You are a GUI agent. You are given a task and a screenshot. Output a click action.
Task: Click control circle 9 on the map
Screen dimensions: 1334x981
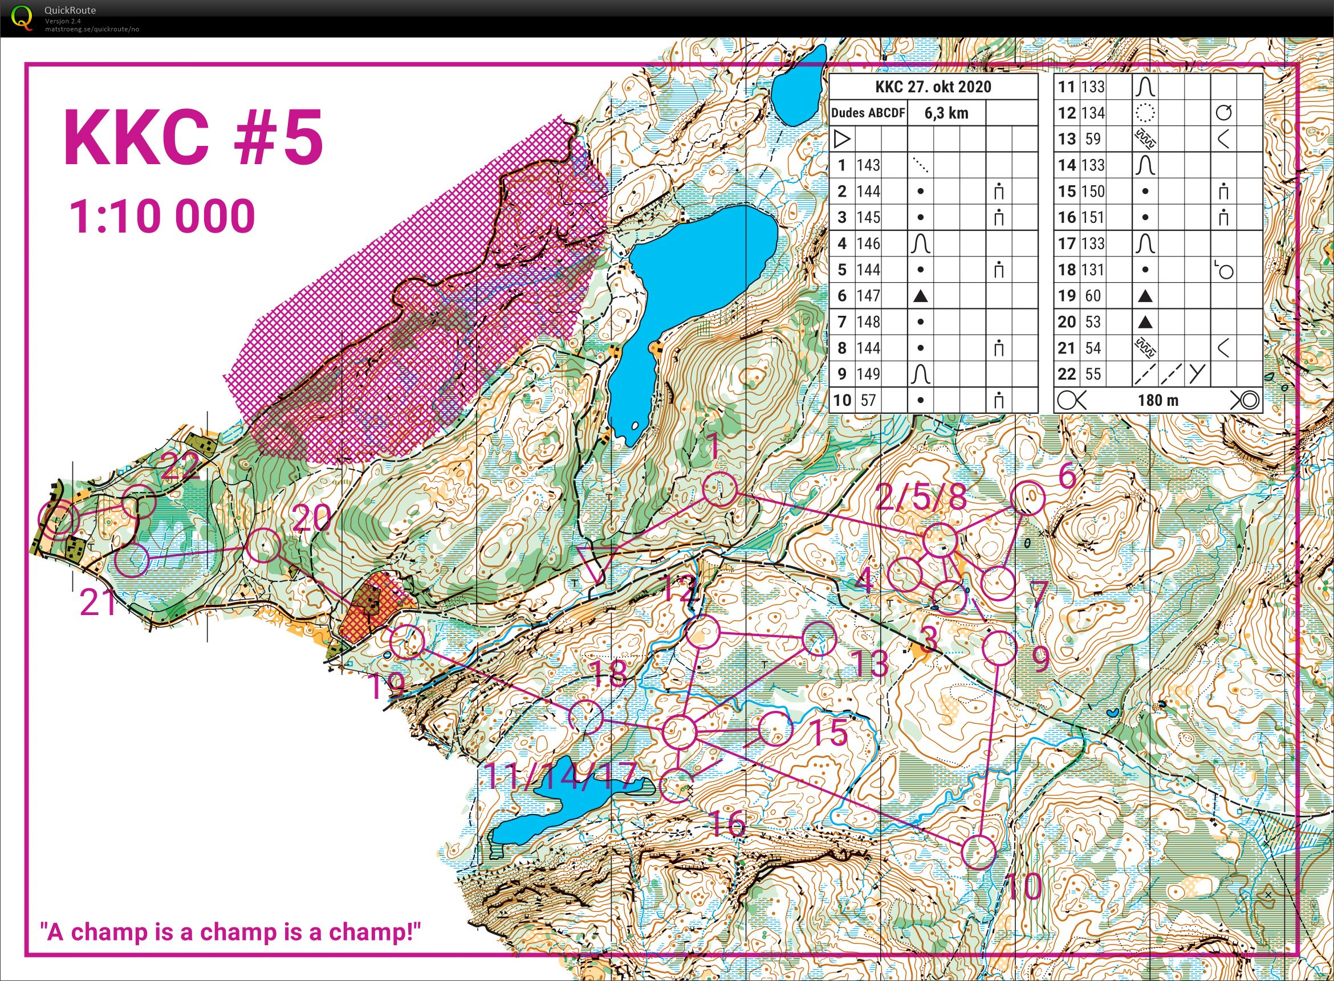(x=999, y=648)
